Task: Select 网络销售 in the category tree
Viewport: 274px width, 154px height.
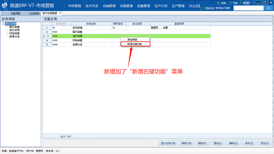Action: [14, 33]
